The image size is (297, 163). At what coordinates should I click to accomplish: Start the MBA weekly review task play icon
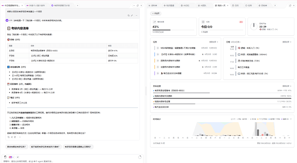point(158,48)
